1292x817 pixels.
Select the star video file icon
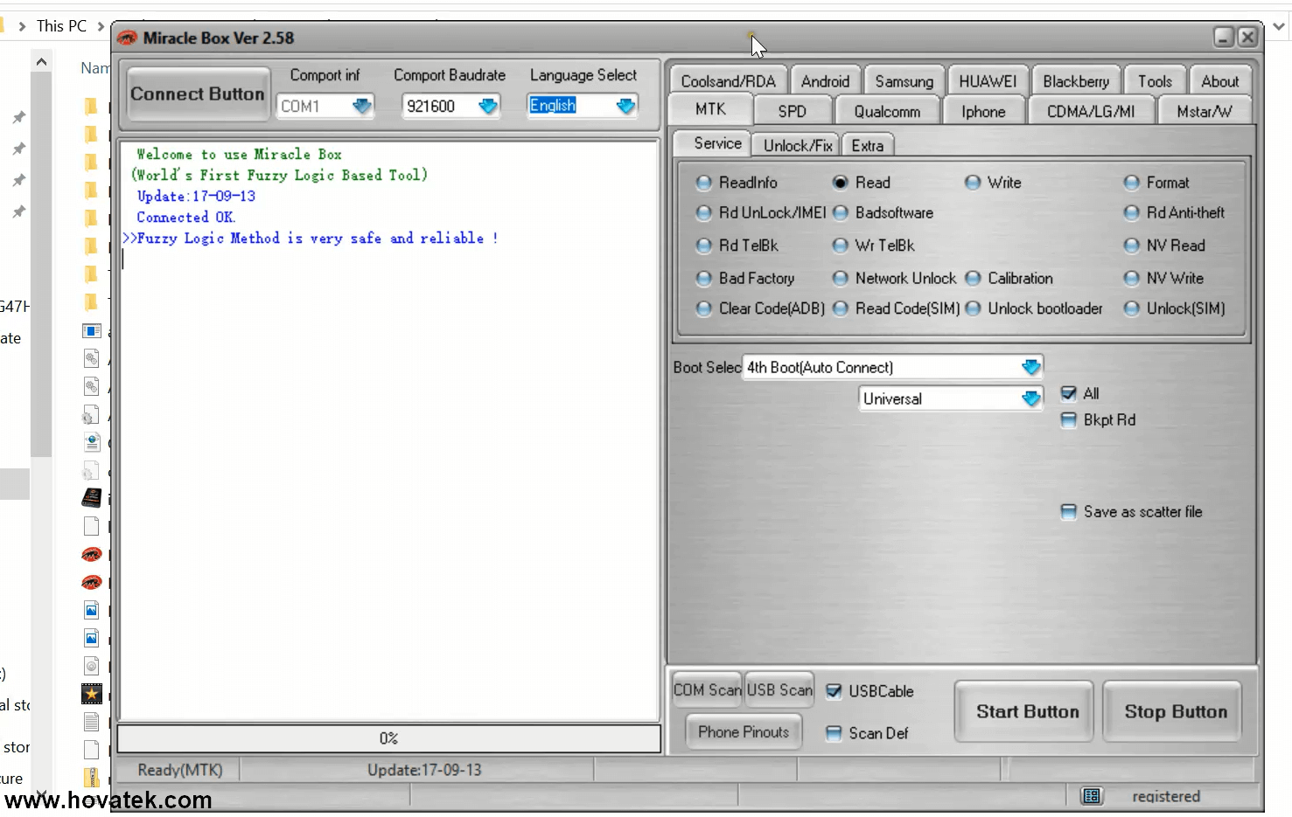coord(91,694)
